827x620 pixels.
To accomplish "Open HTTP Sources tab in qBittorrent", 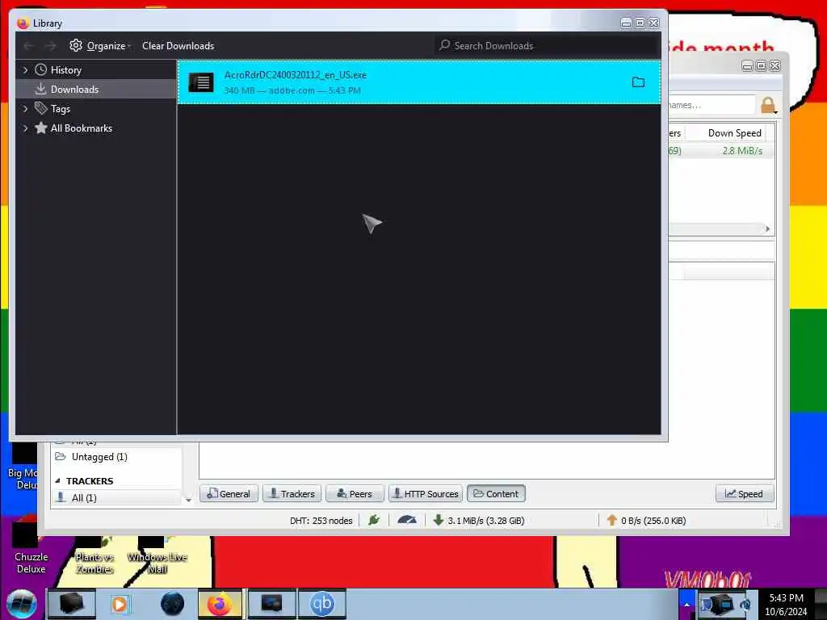I will pyautogui.click(x=425, y=493).
